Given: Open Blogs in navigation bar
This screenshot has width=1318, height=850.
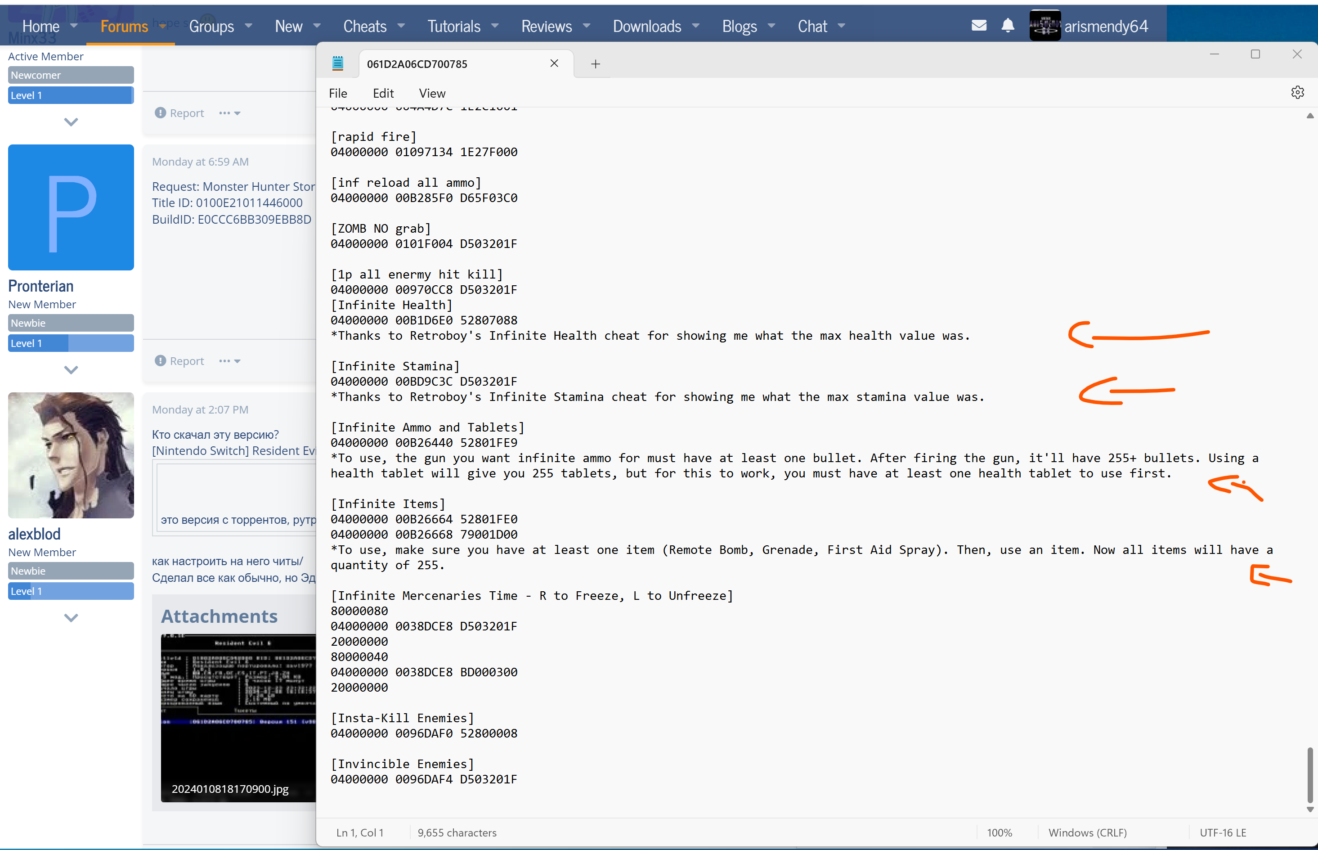Looking at the screenshot, I should pos(739,26).
